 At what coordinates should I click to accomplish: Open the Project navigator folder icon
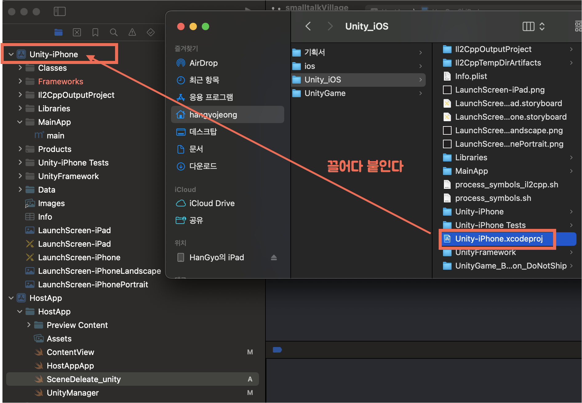[58, 32]
